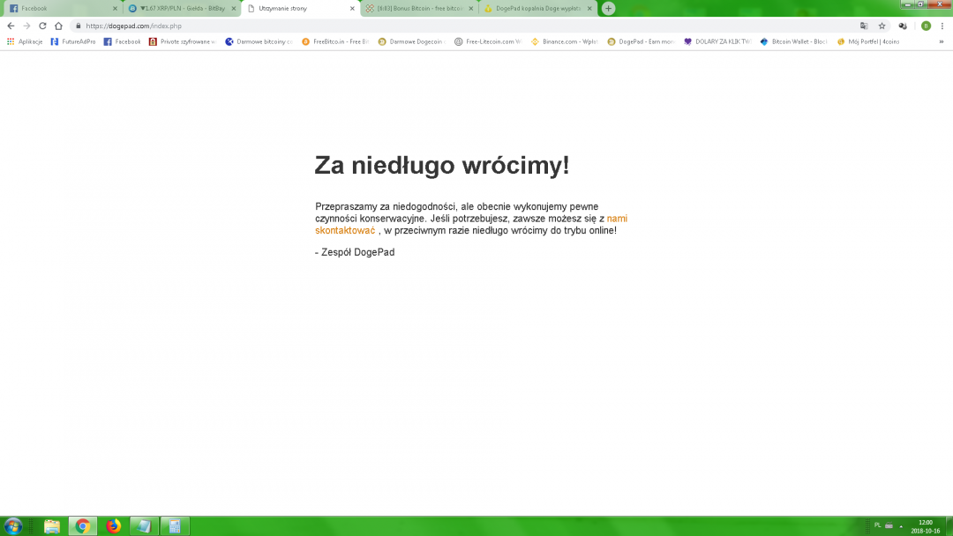The width and height of the screenshot is (953, 536).
Task: Go back using the browser back arrow
Action: click(x=11, y=26)
